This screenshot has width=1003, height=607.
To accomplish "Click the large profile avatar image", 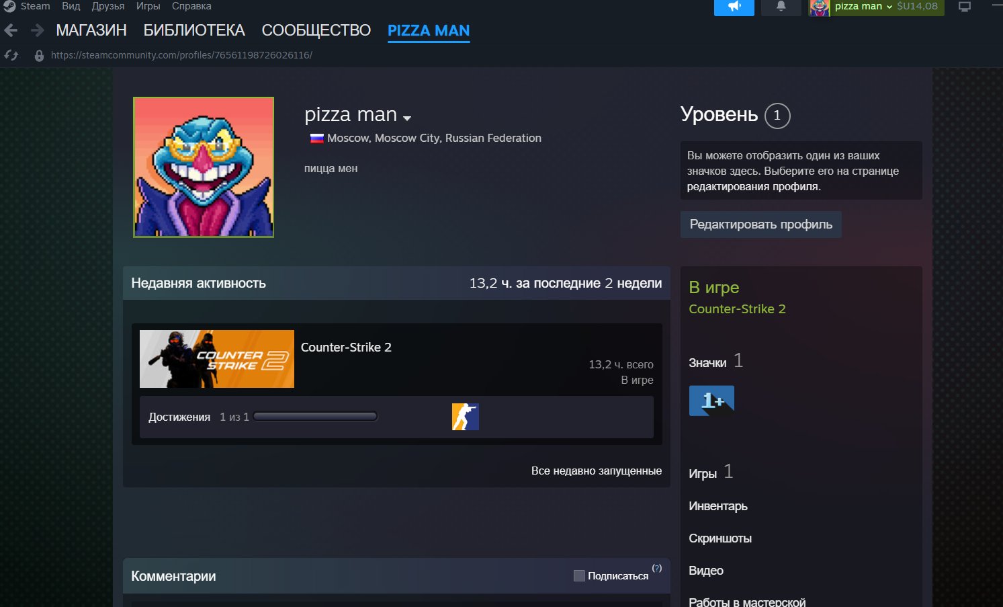I will point(204,167).
